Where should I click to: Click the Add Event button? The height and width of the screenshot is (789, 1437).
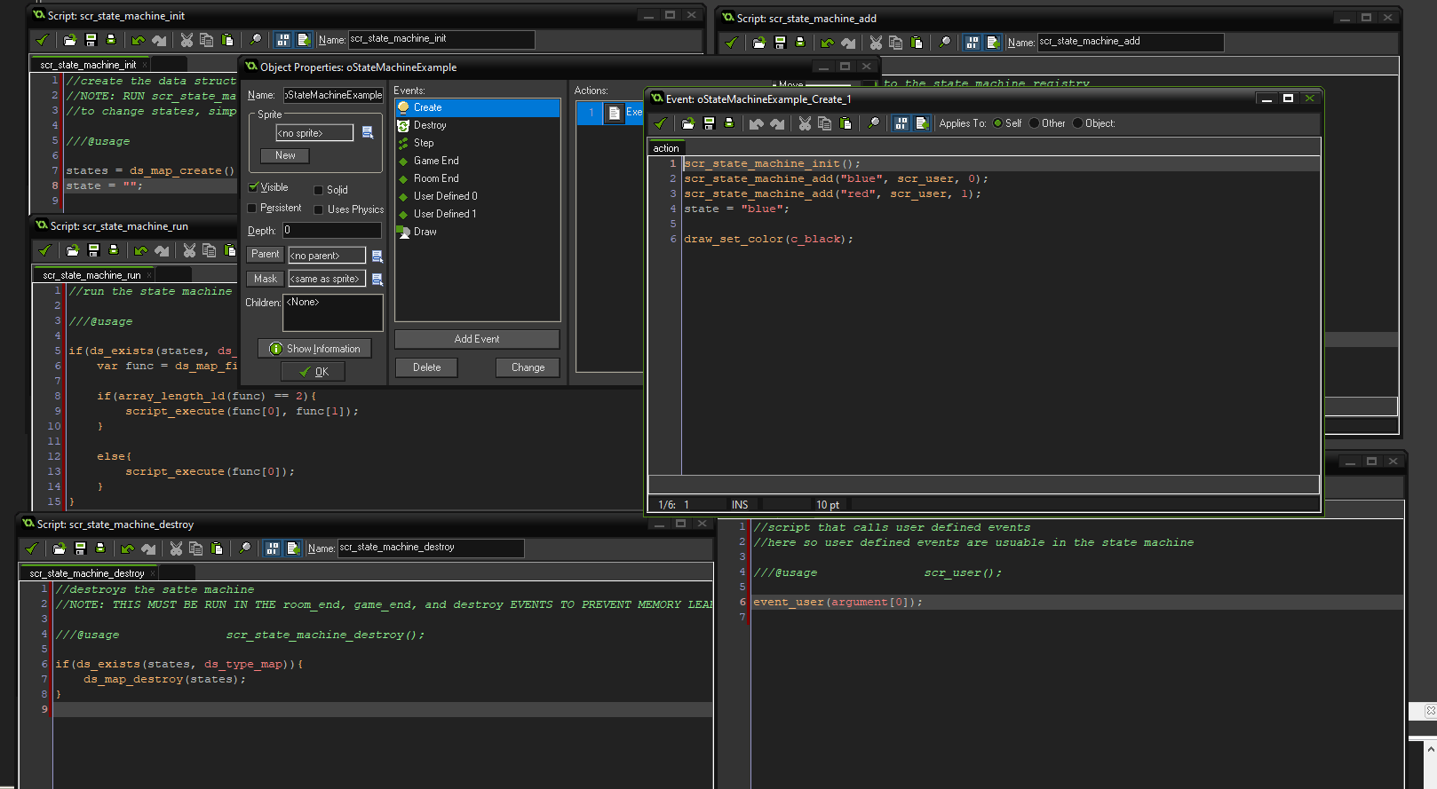[x=477, y=339]
